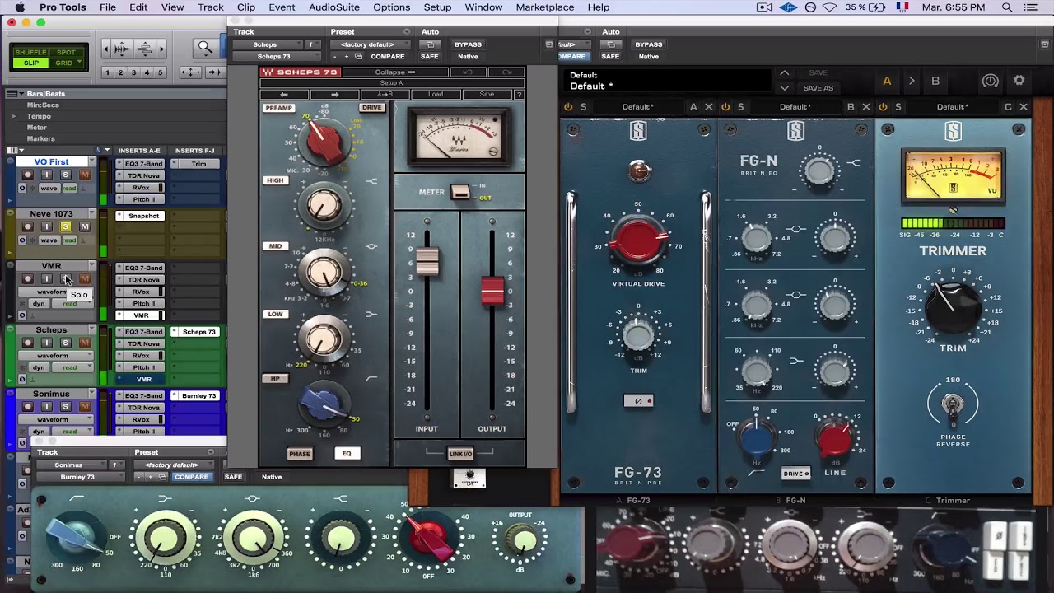Select VMR setting A
1054x593 pixels.
[887, 81]
